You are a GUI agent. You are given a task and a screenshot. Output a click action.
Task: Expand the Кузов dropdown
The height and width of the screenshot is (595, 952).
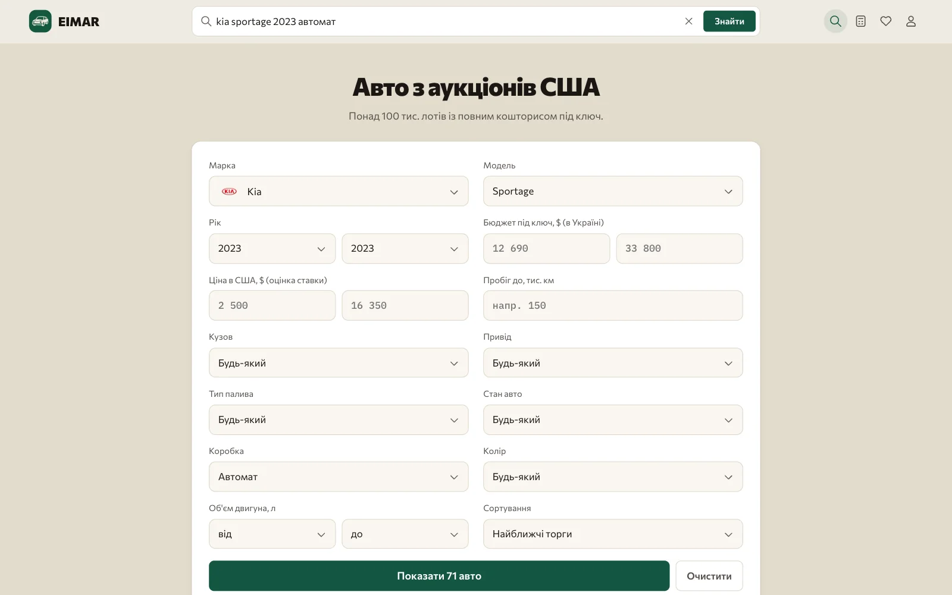coord(339,363)
